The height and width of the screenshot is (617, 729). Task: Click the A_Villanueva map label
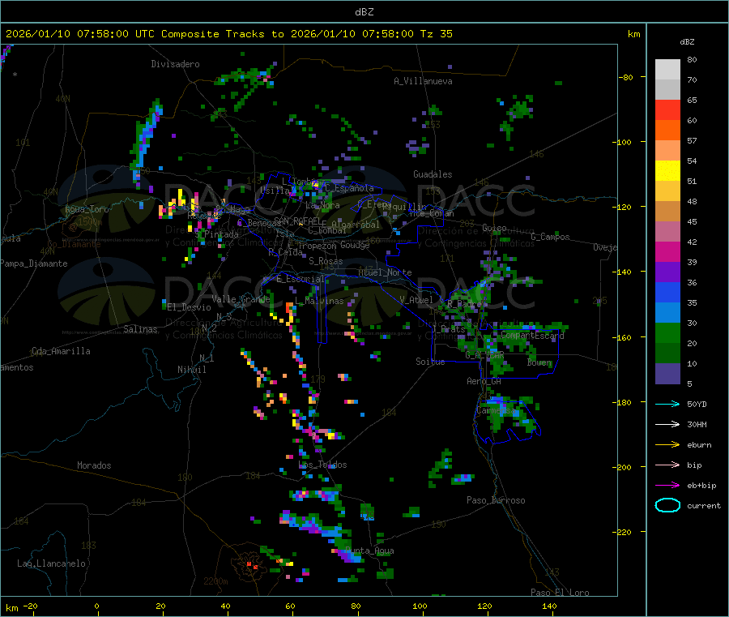(x=423, y=81)
